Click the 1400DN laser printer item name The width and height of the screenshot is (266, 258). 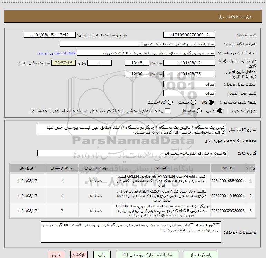162,211
